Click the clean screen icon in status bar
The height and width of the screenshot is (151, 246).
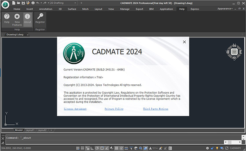227,148
